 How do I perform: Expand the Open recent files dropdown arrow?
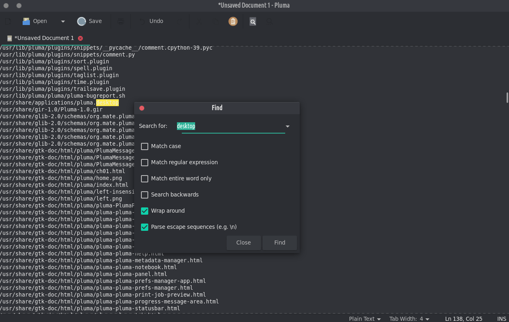click(x=63, y=21)
